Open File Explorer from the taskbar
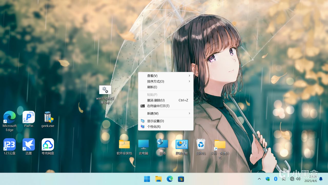This screenshot has width=328, height=185. [158, 179]
